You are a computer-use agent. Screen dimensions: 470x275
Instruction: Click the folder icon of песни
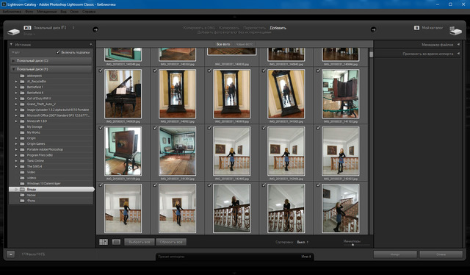tap(22, 195)
